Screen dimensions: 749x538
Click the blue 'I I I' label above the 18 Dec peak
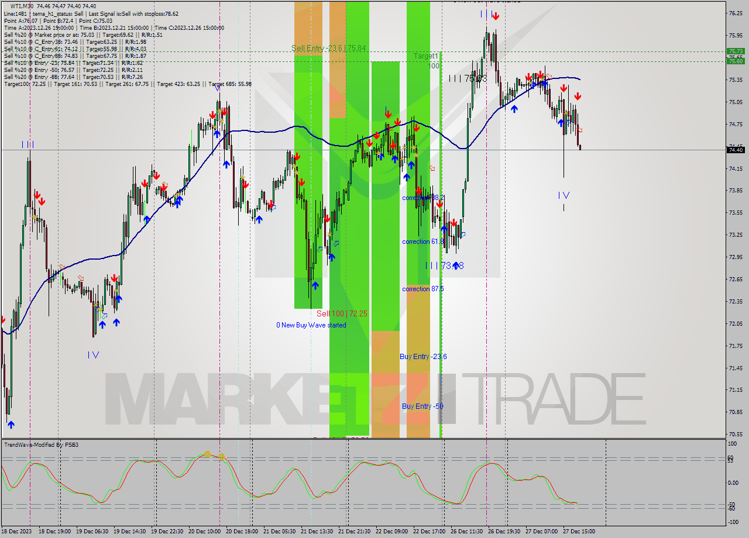pyautogui.click(x=28, y=144)
